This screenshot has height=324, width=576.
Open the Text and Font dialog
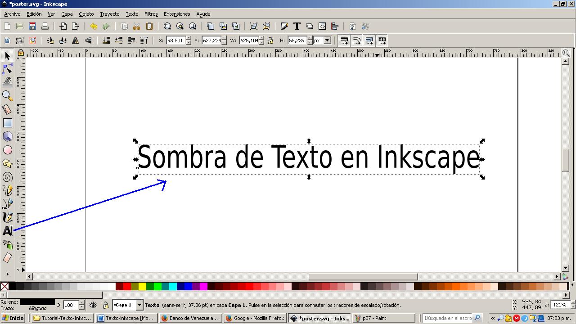tap(297, 26)
